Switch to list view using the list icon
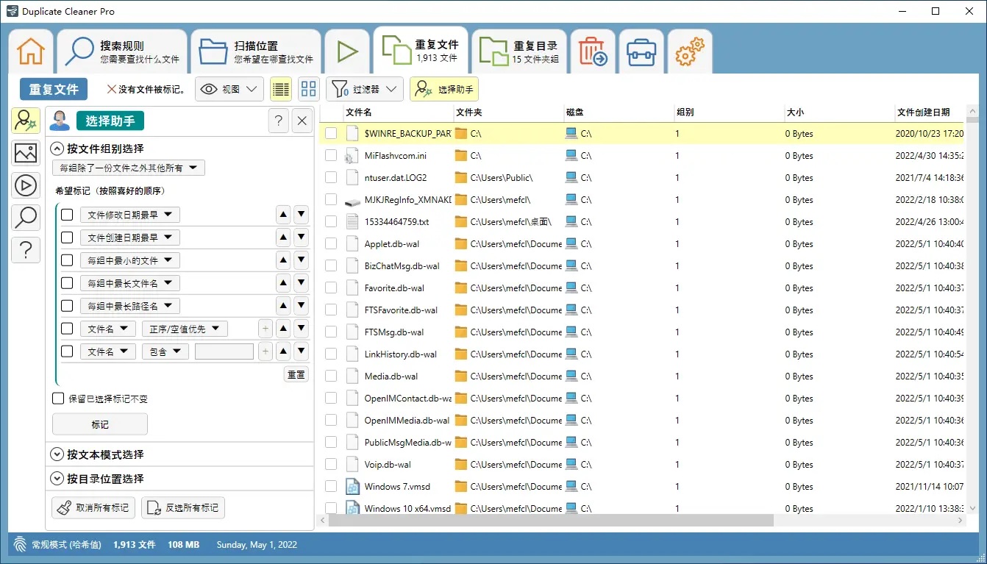Viewport: 987px width, 564px height. pyautogui.click(x=280, y=88)
